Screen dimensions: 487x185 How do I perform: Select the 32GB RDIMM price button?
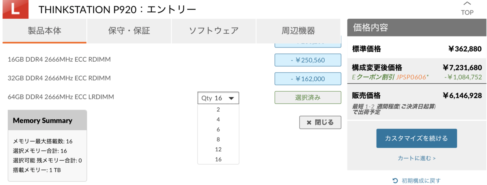308,79
